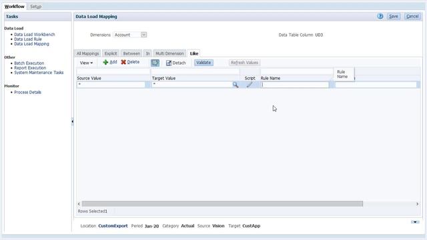Click horizontal scrollbar left arrow
Image resolution: width=427 pixels, height=240 pixels.
[79, 204]
